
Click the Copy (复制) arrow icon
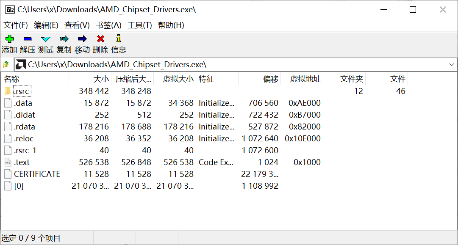tap(64, 39)
